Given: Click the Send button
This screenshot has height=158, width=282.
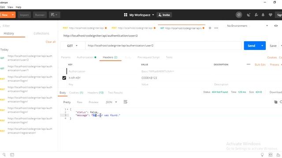Looking at the screenshot, I should 252,46.
